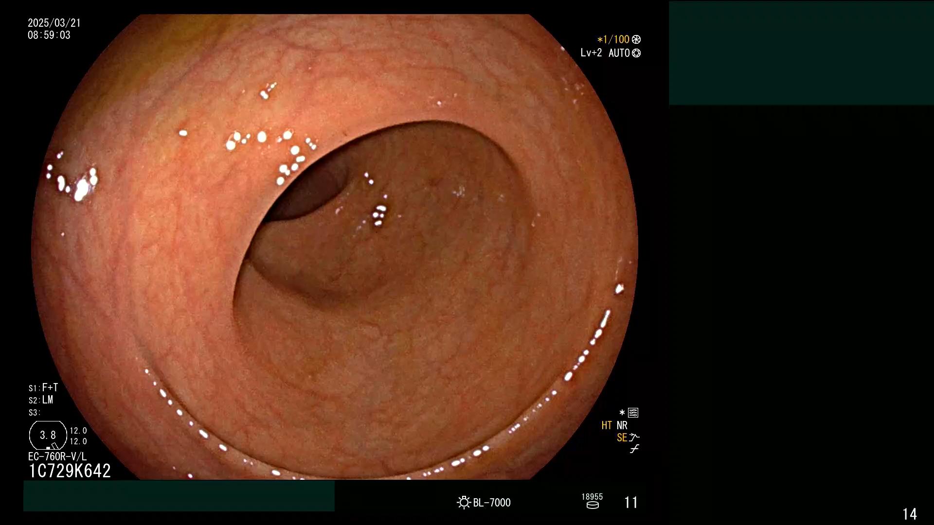Click the lower 12.0 scope value
The width and height of the screenshot is (934, 525).
click(x=78, y=441)
